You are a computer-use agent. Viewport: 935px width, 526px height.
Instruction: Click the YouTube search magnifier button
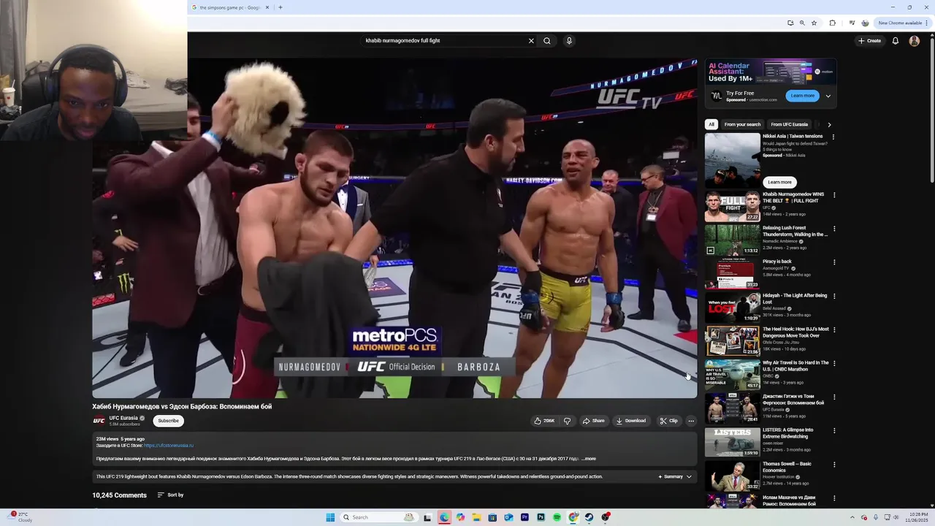pyautogui.click(x=546, y=41)
